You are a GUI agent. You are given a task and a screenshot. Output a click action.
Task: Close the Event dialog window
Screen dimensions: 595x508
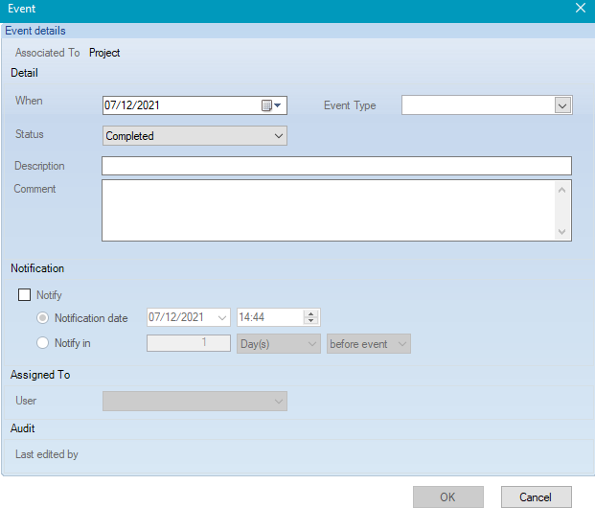point(580,9)
